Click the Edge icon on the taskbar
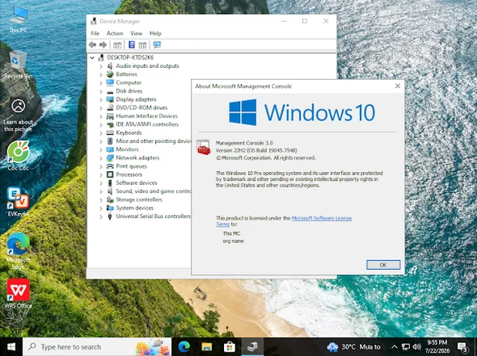 point(184,346)
